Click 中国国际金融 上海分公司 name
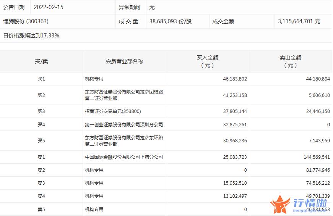This screenshot has height=216, width=333. click(x=124, y=157)
